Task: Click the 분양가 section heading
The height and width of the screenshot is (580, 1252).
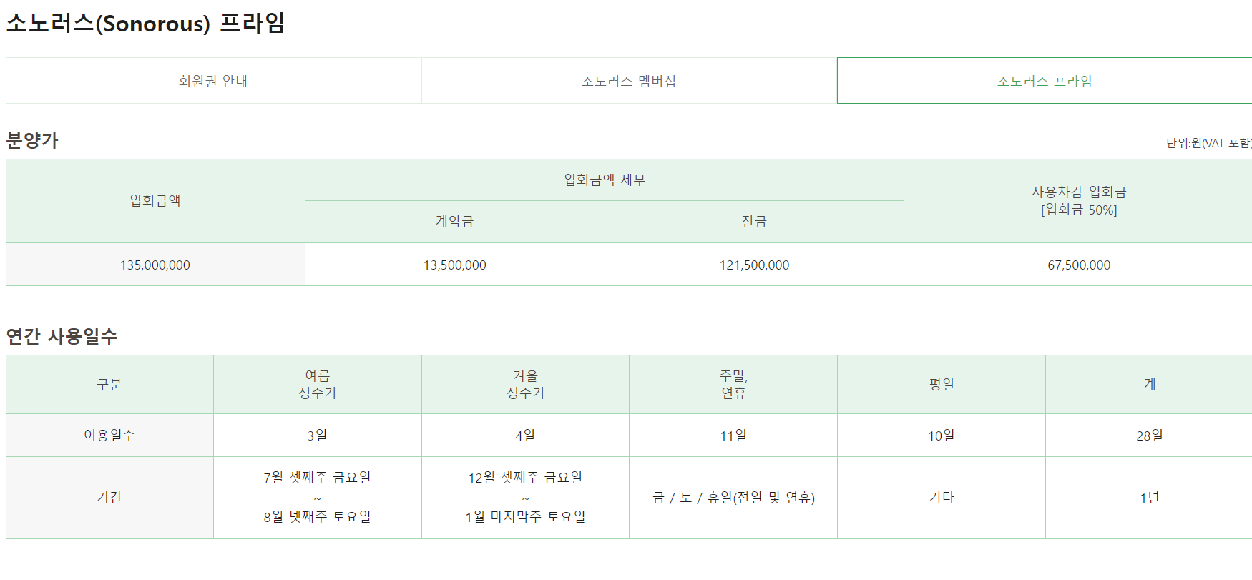Action: pyautogui.click(x=32, y=140)
